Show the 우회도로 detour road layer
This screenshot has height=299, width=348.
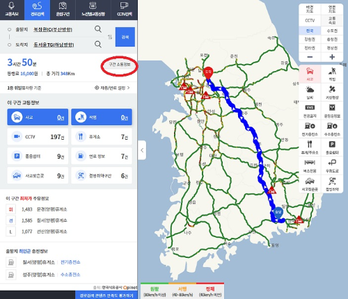coord(332,165)
